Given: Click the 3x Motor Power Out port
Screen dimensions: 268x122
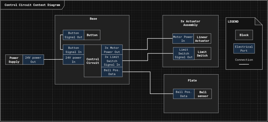Looking at the screenshot, I should pos(112,50).
